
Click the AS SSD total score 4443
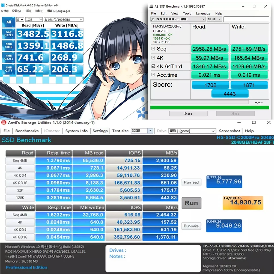(x=230, y=94)
